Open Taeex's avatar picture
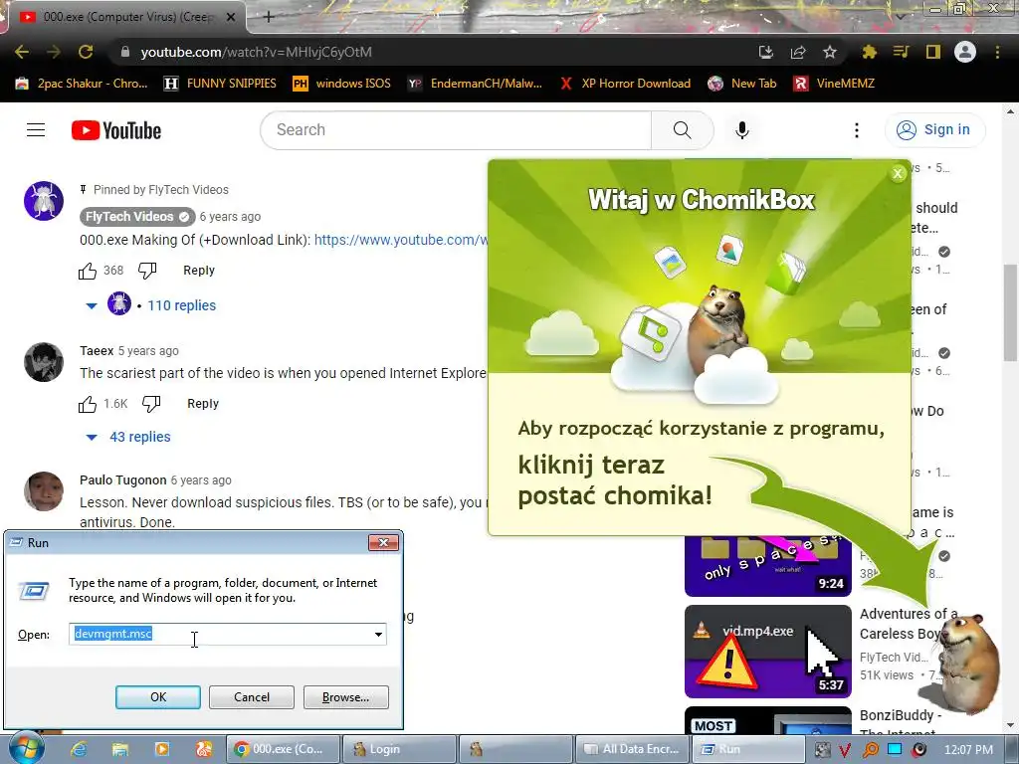The height and width of the screenshot is (764, 1019). [44, 362]
